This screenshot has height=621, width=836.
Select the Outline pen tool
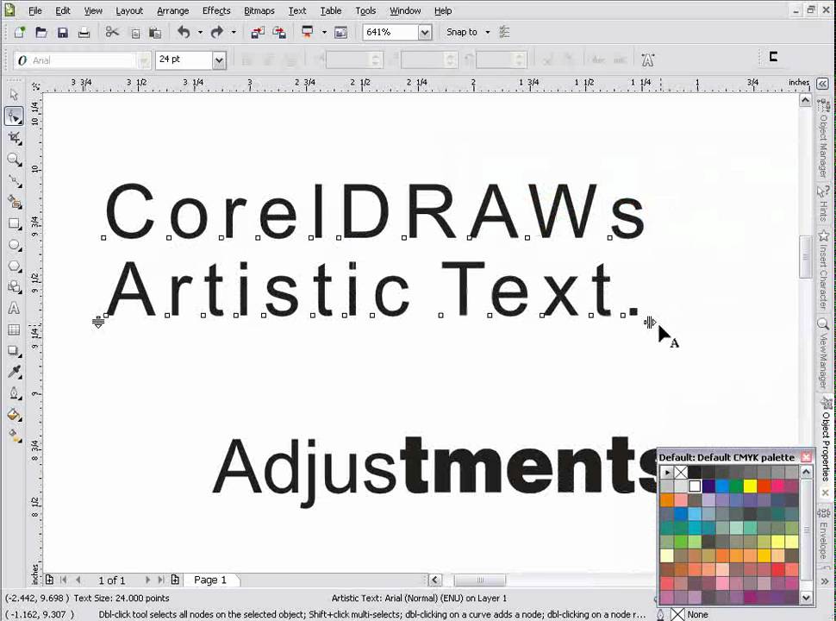pyautogui.click(x=14, y=393)
